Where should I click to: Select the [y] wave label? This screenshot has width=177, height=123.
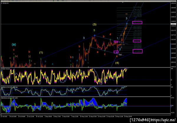pos(29,56)
